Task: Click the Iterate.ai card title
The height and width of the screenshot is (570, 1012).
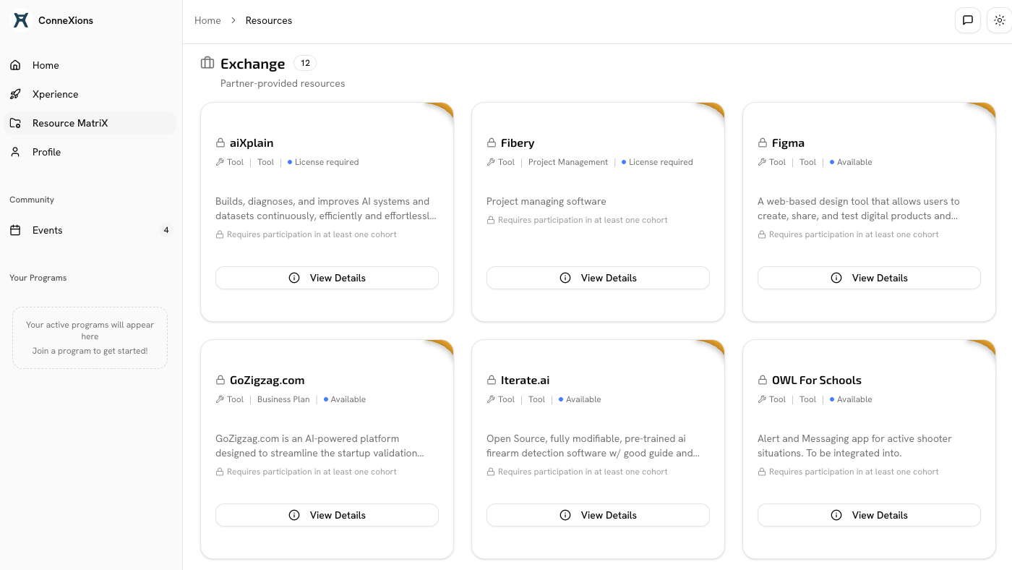Action: [526, 380]
